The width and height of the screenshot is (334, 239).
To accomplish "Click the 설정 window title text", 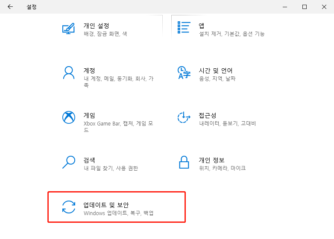I will coord(32,7).
